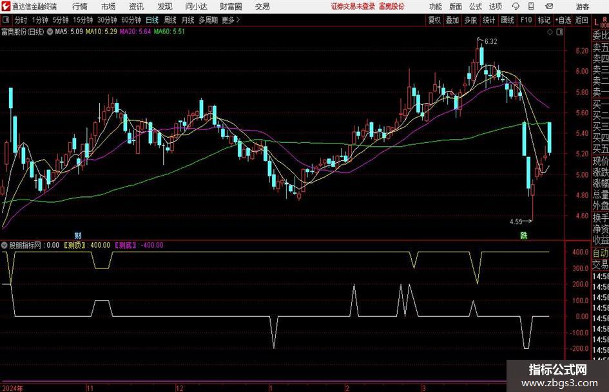
Task: Switch to 分时 chart period
Action: click(x=21, y=20)
